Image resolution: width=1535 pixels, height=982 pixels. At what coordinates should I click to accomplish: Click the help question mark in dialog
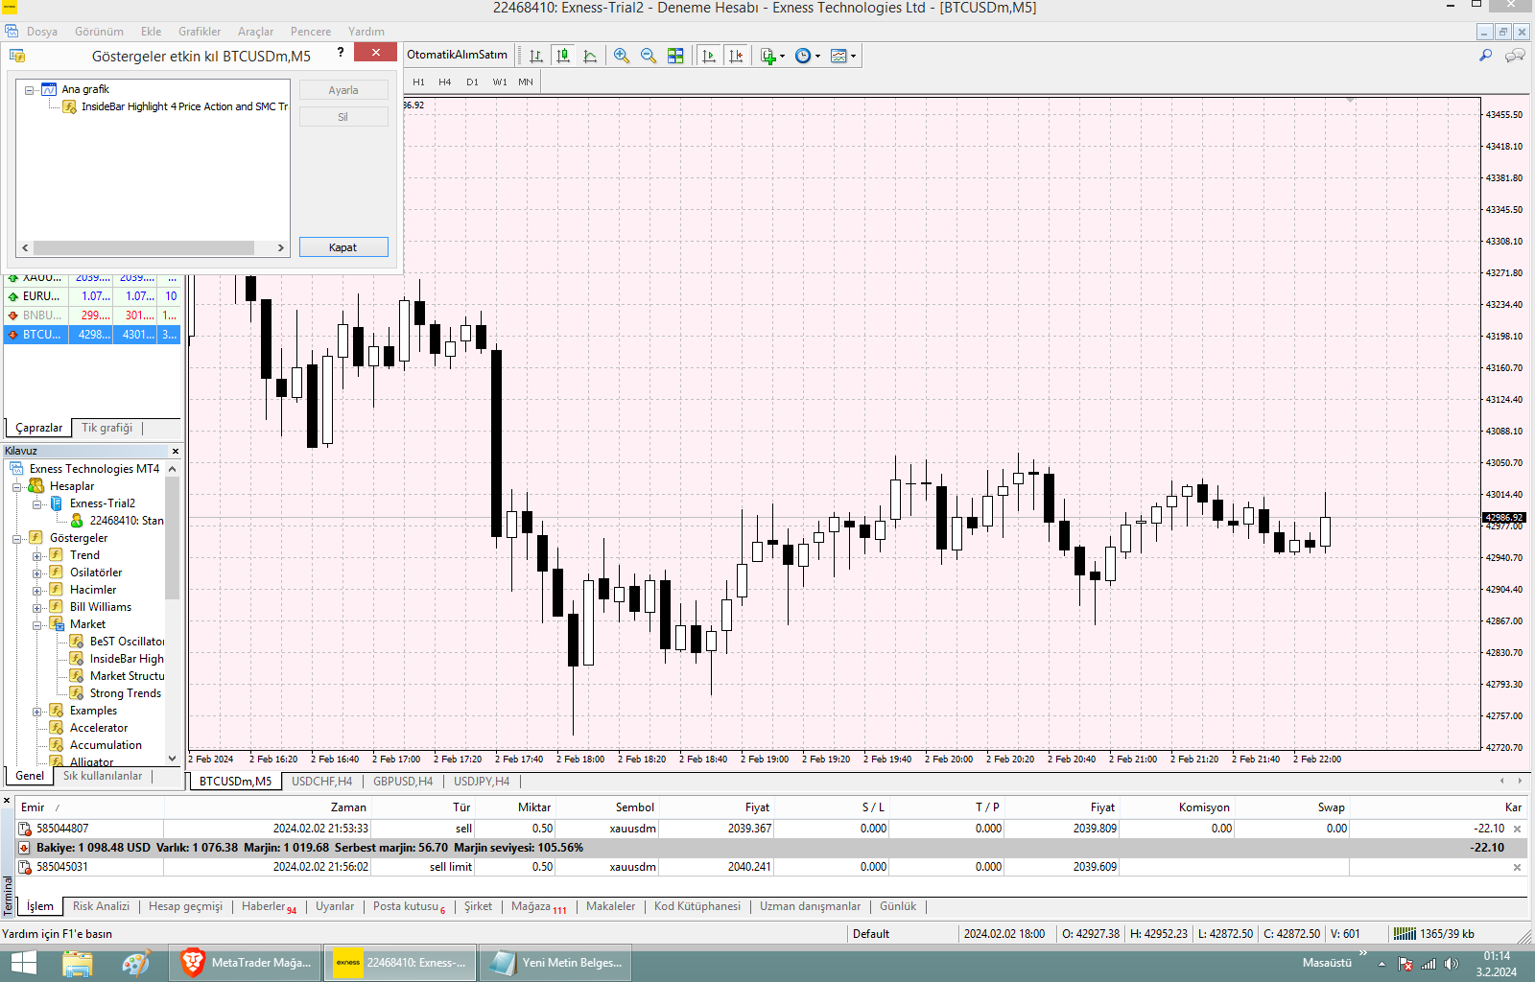(x=341, y=53)
